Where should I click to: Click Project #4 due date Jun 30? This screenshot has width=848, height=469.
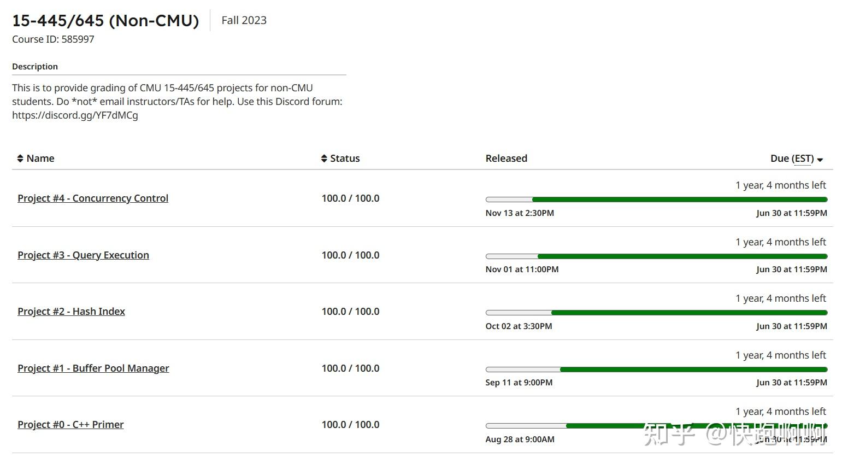coord(792,213)
